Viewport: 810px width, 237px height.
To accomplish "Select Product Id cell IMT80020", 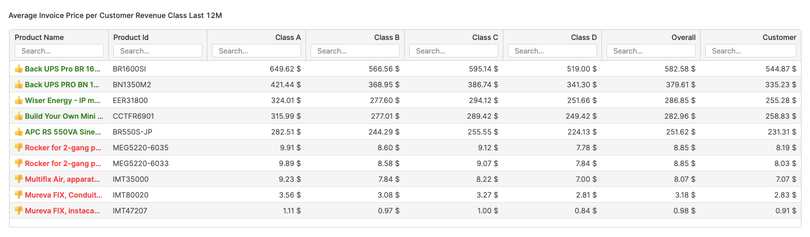I will pos(131,195).
